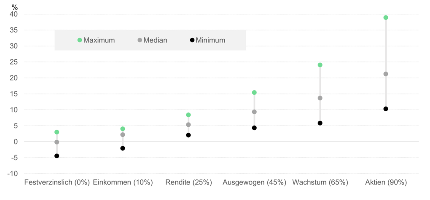Screen dimensions: 430x200
Task: Select the Minimum point for Einkommen (10%)
Action: click(x=123, y=148)
